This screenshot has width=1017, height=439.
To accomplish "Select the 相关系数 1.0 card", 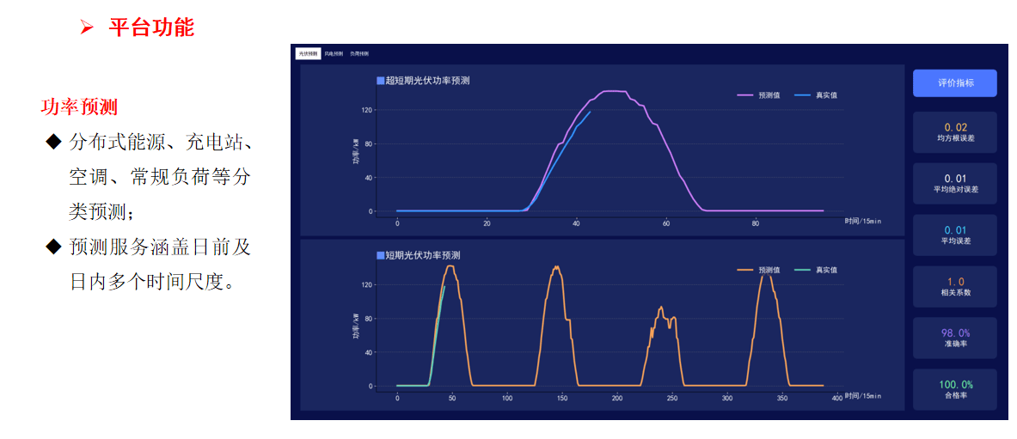I will tap(955, 287).
